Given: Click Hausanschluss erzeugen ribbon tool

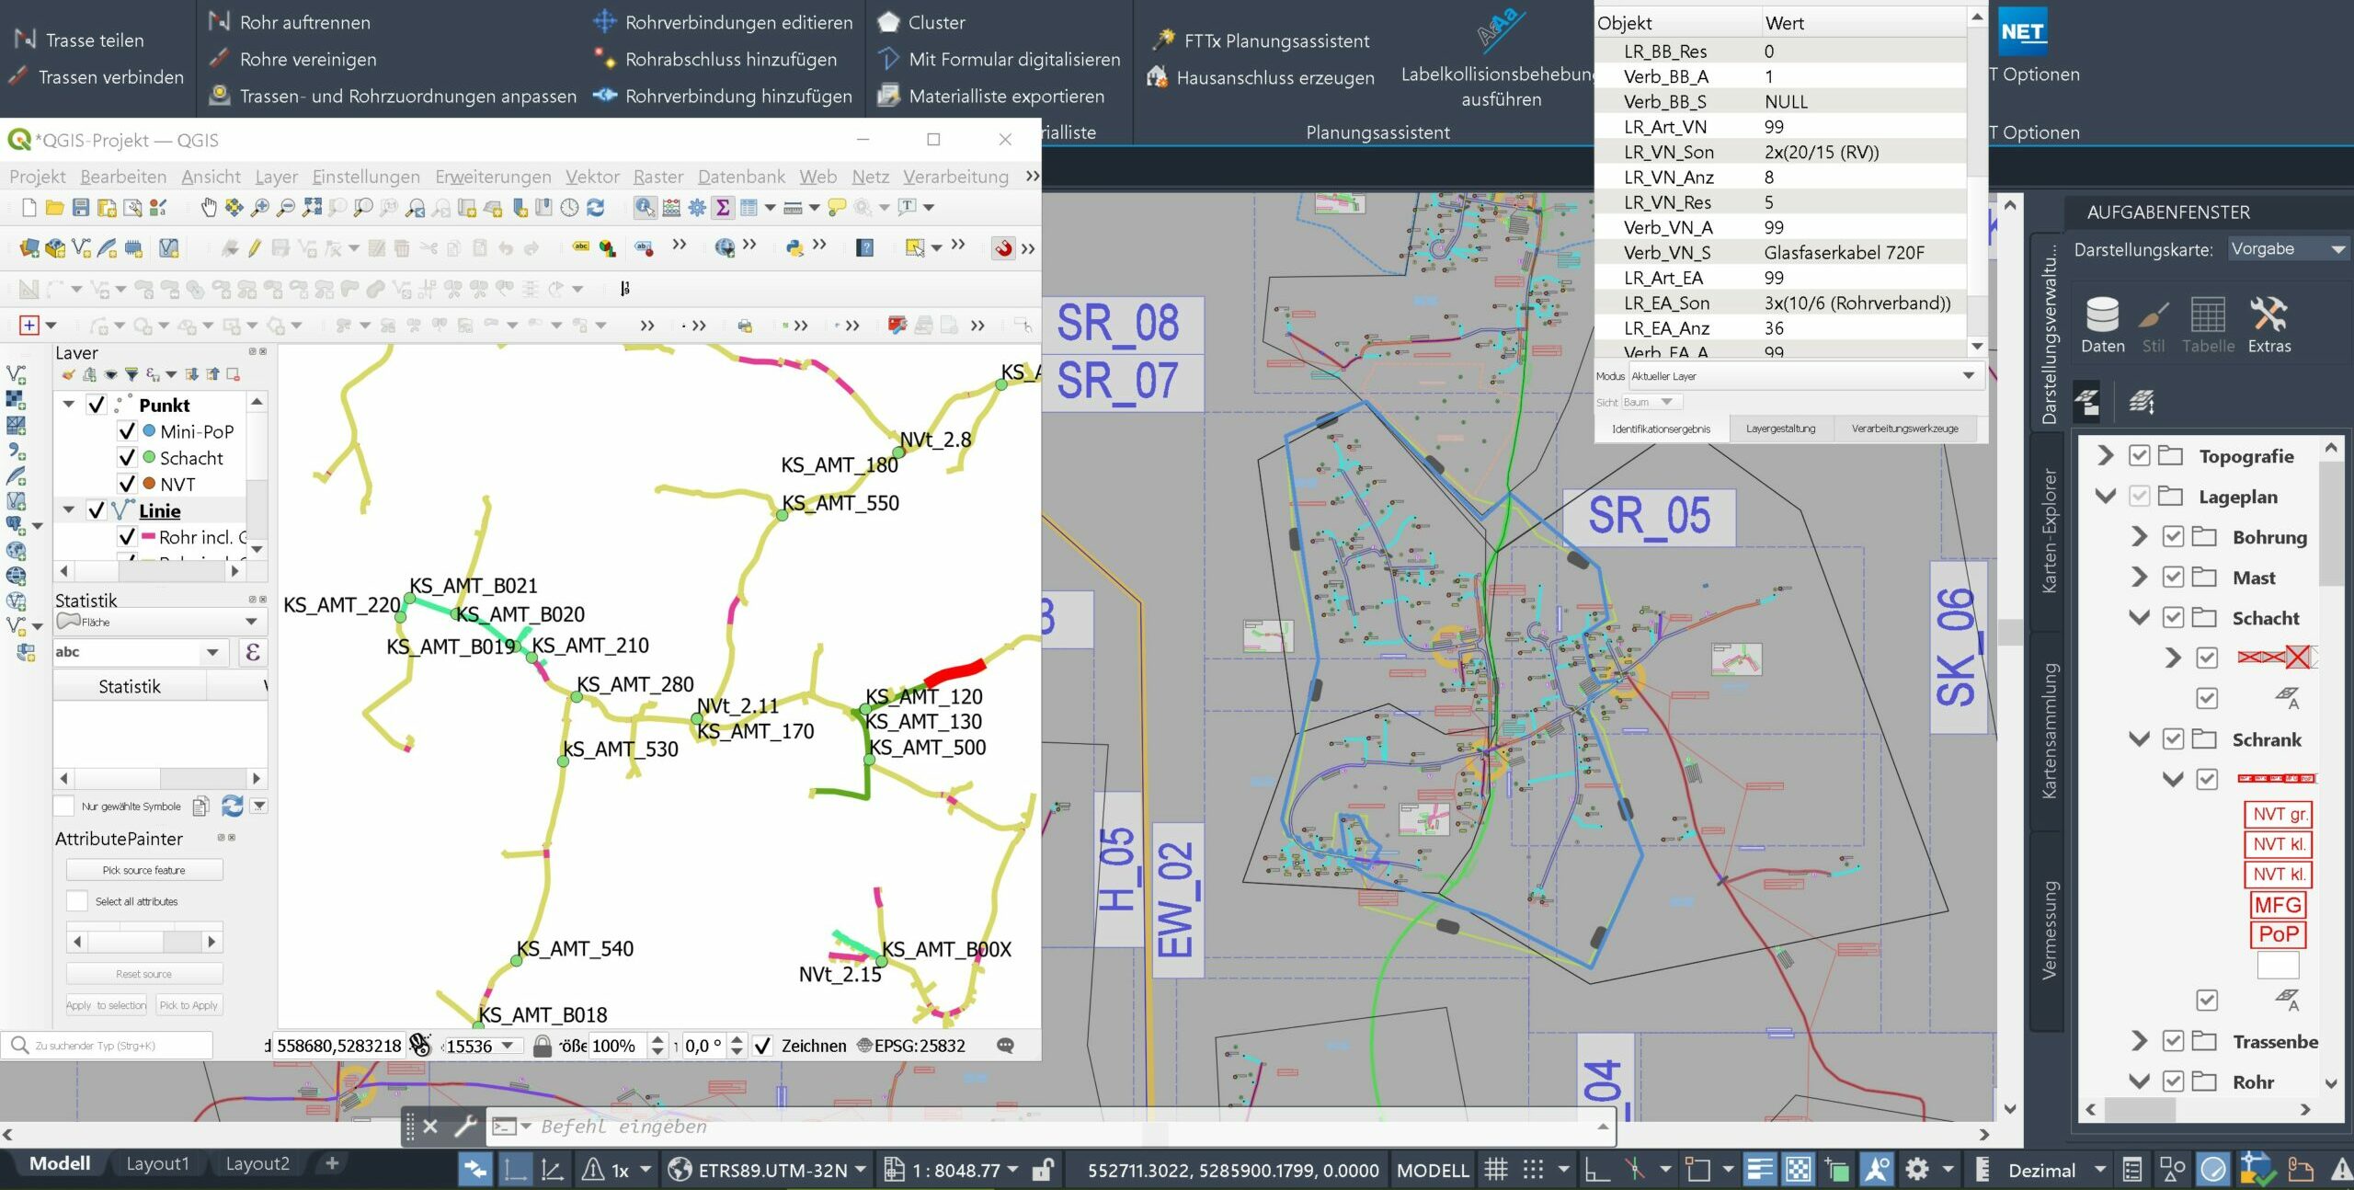Looking at the screenshot, I should [1261, 77].
